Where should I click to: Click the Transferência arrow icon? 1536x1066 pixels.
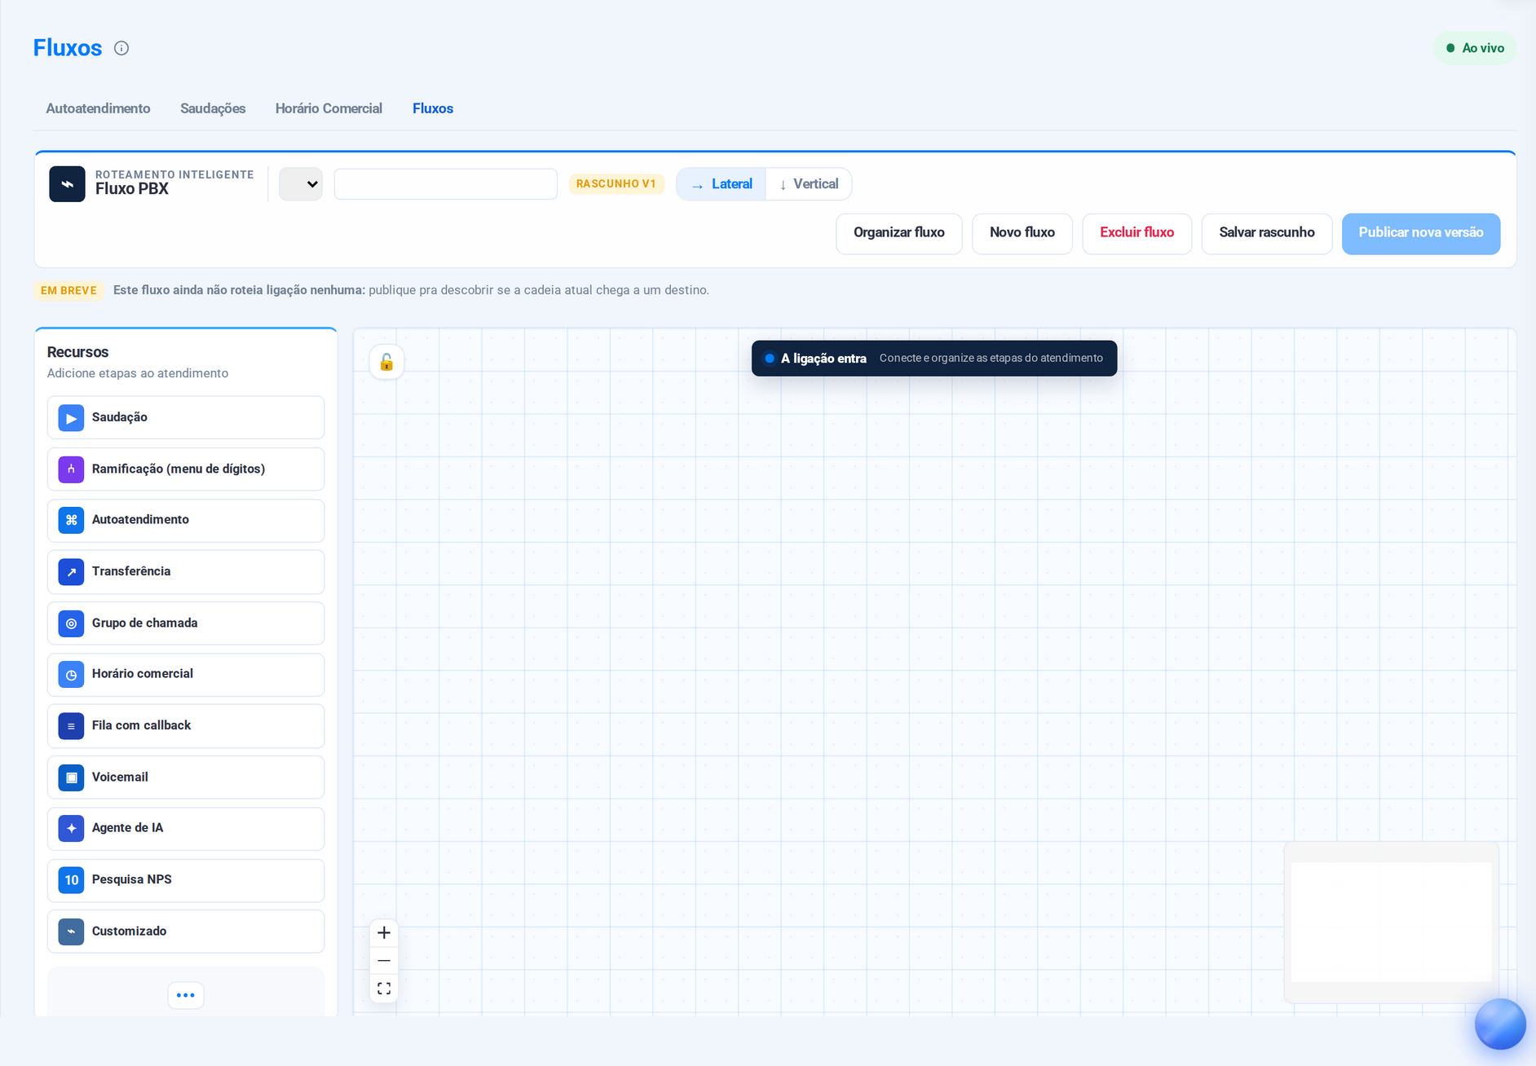(71, 572)
